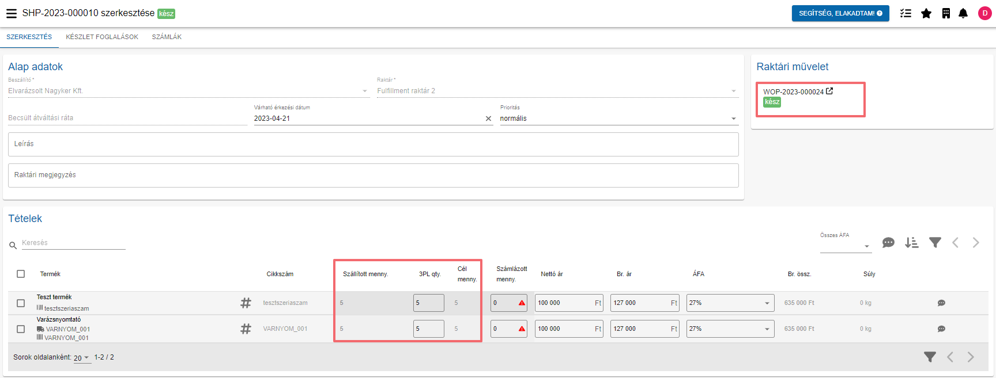
Task: Go to previous page at table bottom
Action: point(950,357)
